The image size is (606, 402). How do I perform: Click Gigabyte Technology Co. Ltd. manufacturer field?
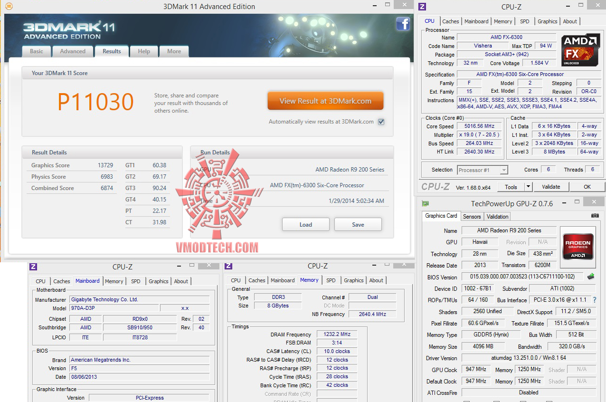coord(139,300)
